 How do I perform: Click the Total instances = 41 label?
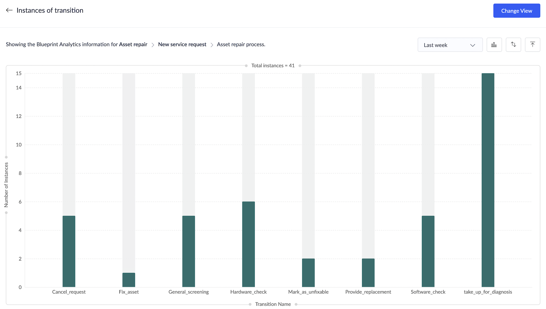click(273, 66)
